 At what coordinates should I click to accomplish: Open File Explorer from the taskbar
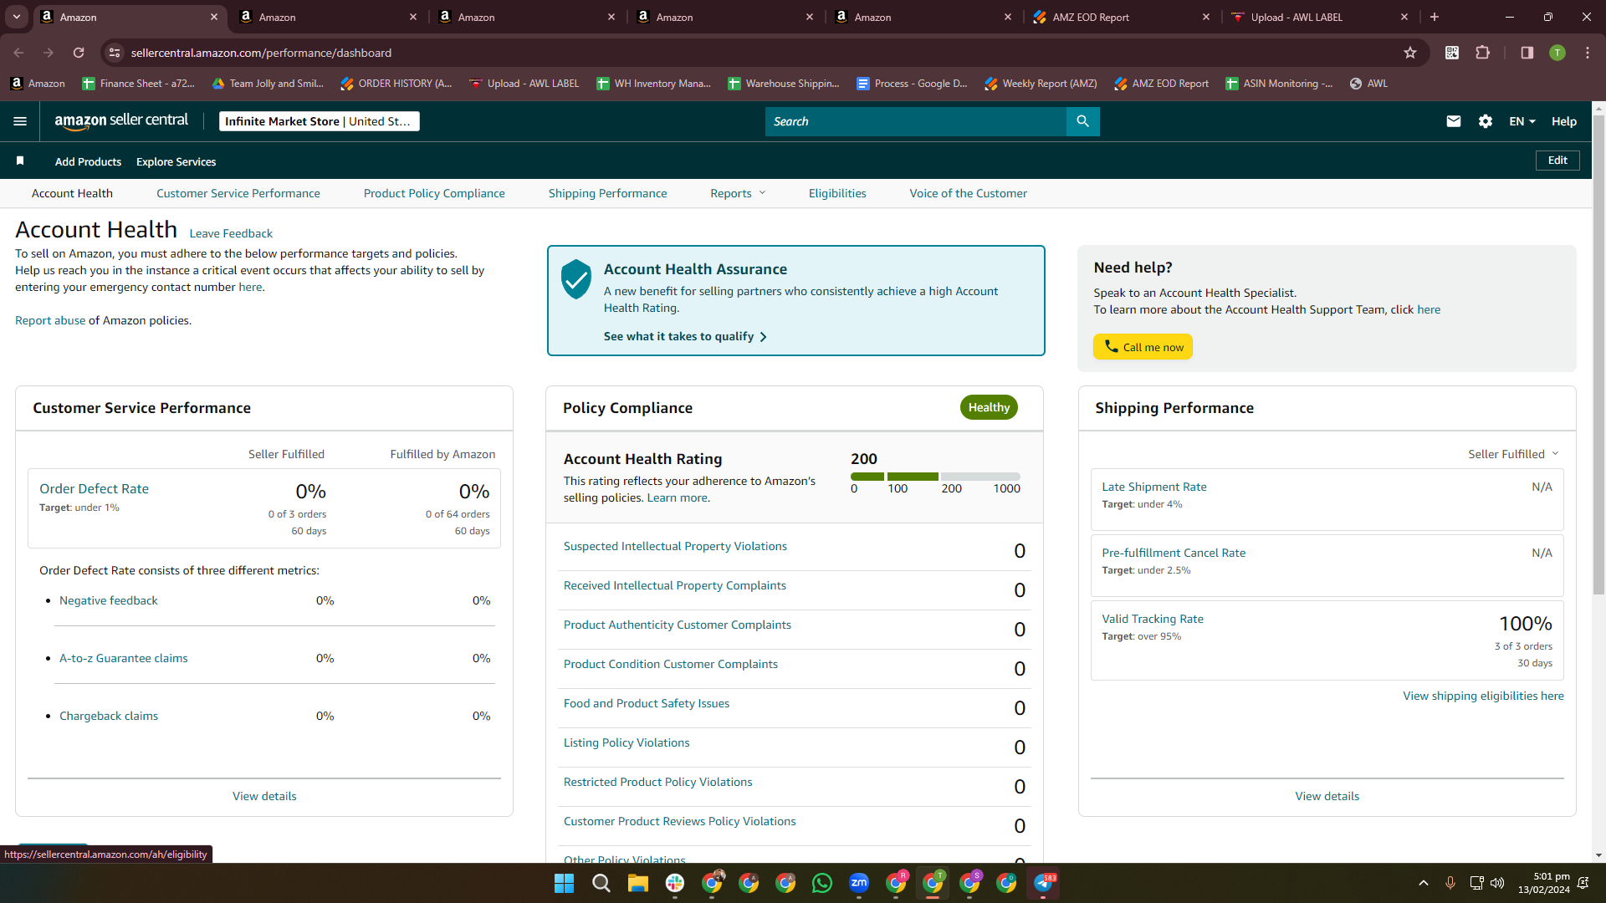point(638,883)
